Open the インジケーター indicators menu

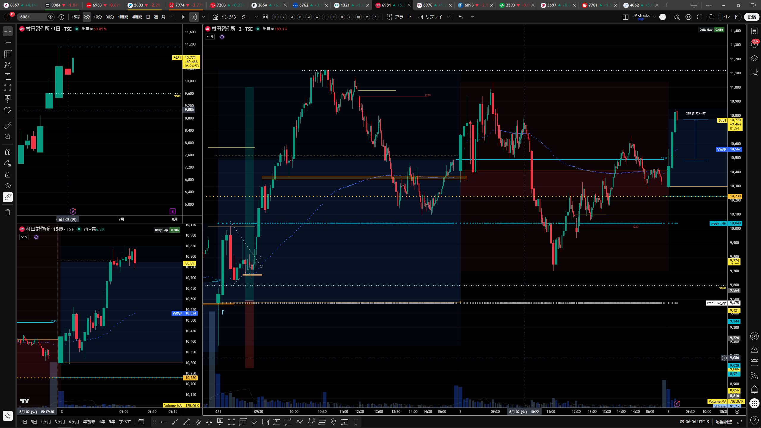[x=232, y=17]
